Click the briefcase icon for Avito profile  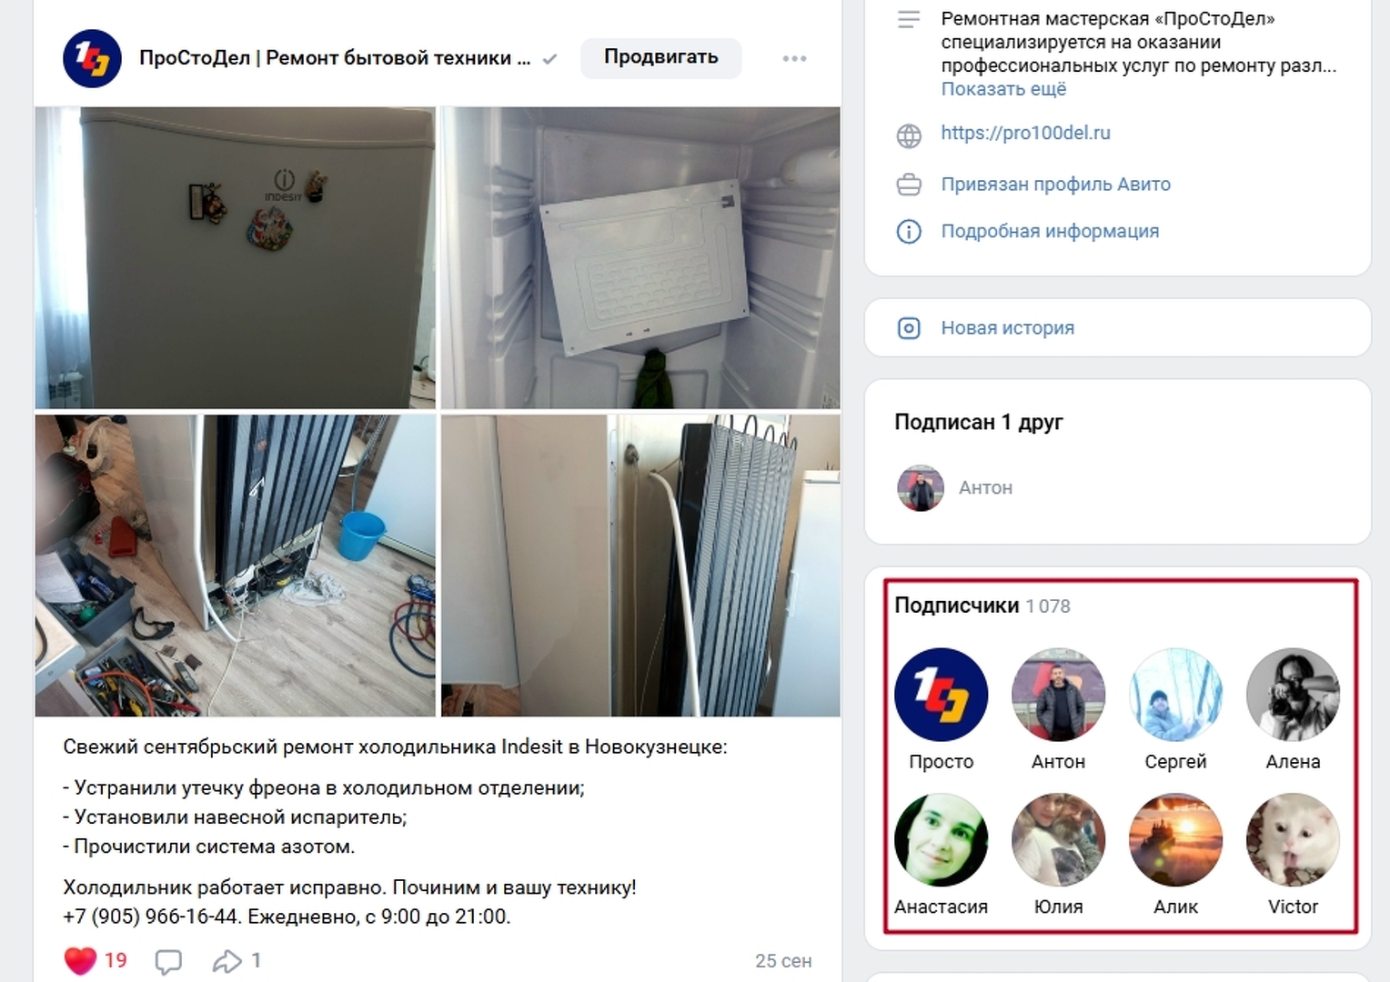[909, 185]
